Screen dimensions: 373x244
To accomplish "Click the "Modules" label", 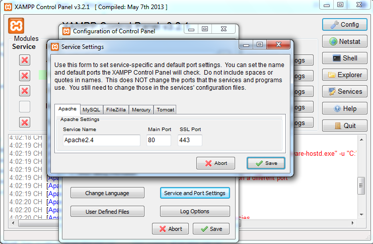I will (26, 38).
